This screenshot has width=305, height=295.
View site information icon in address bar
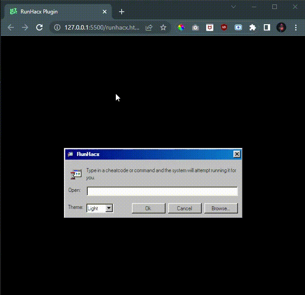(x=57, y=27)
